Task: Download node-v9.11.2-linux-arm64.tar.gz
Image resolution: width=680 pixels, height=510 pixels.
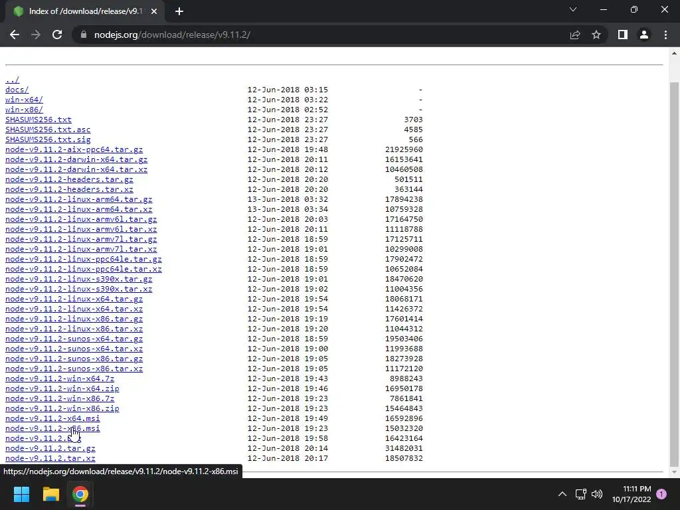Action: [x=78, y=199]
